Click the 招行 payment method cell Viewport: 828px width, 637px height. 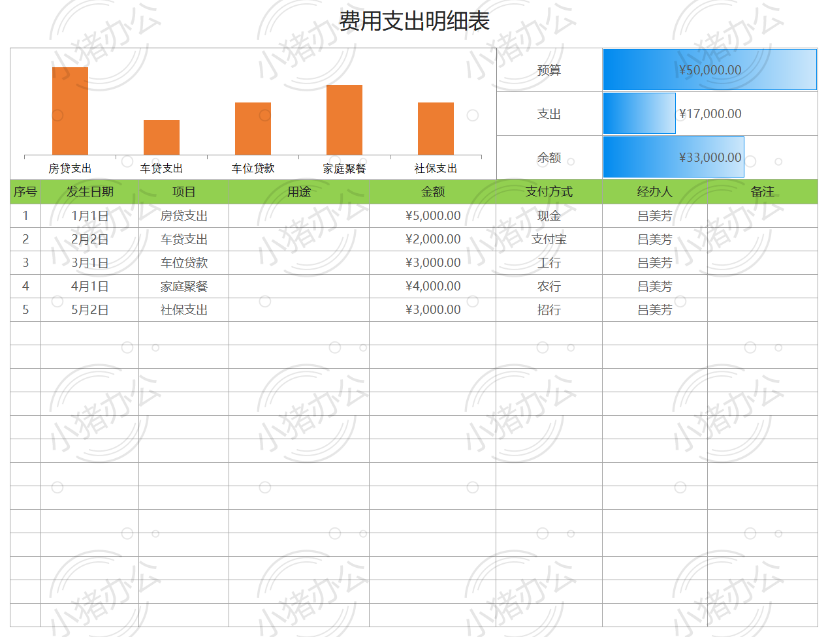(x=549, y=310)
